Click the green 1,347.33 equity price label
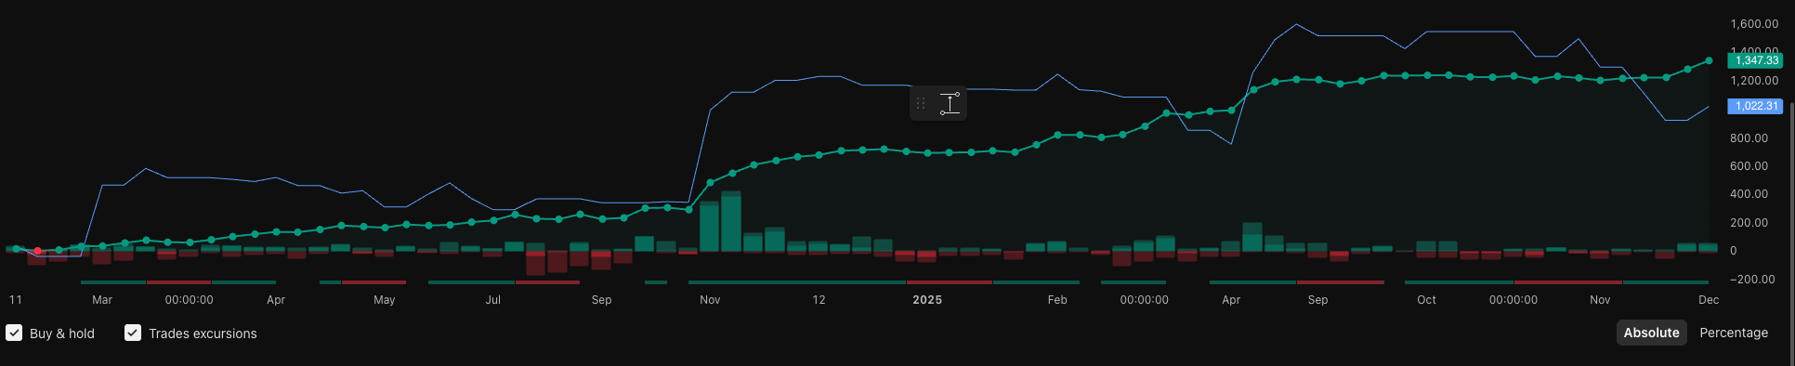The height and width of the screenshot is (366, 1795). click(x=1756, y=60)
